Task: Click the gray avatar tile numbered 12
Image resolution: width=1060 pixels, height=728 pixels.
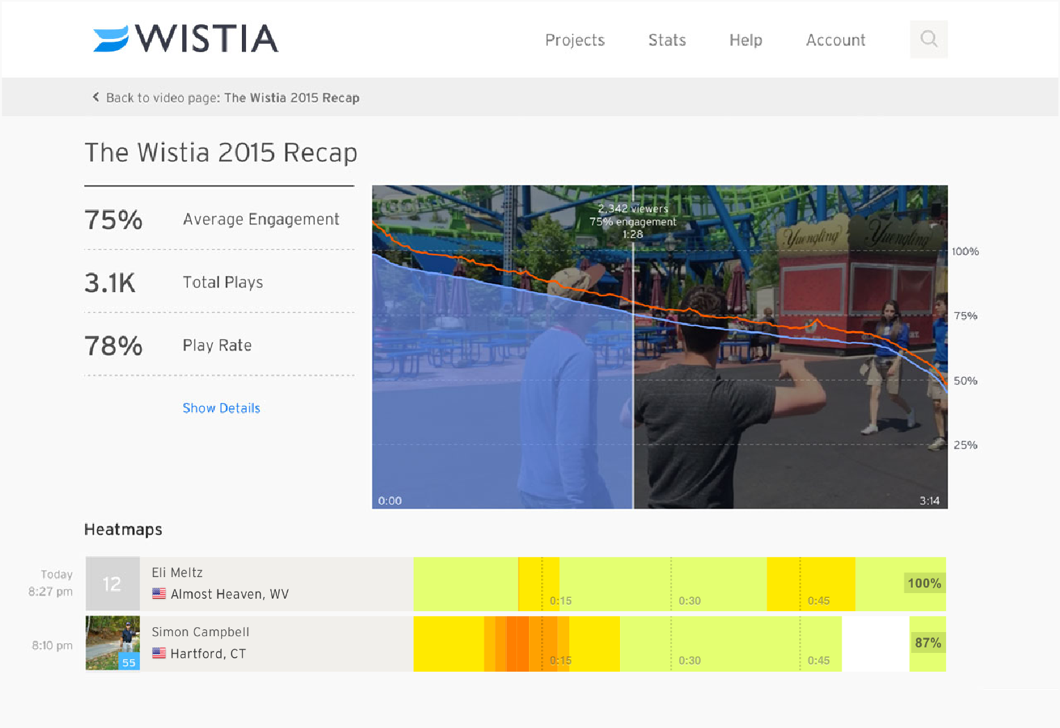Action: [x=113, y=584]
